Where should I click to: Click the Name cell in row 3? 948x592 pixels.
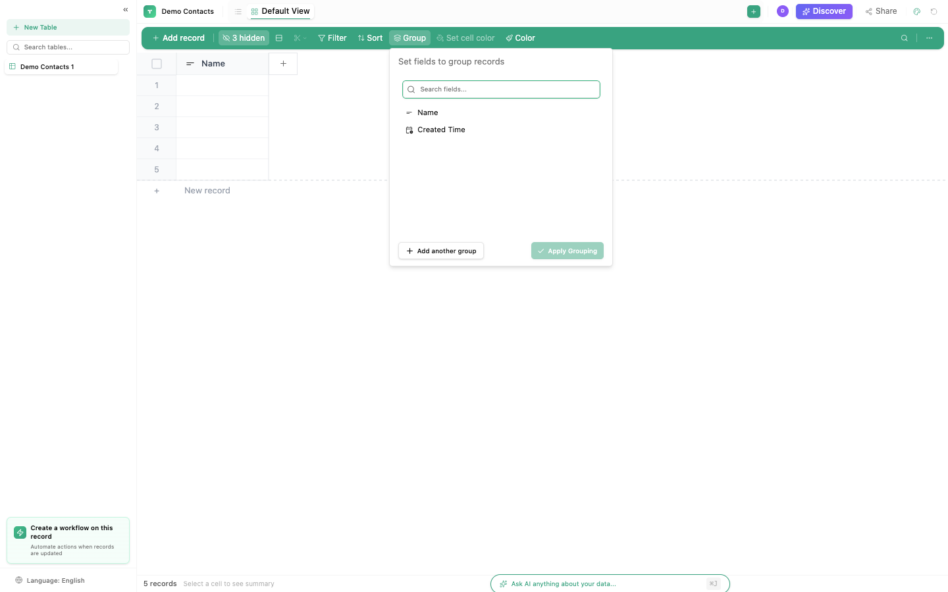[x=223, y=128]
